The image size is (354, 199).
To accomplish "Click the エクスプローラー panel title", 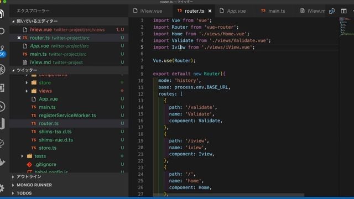I will pyautogui.click(x=33, y=11).
